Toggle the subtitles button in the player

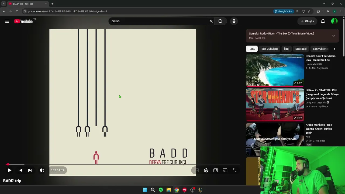(197, 170)
